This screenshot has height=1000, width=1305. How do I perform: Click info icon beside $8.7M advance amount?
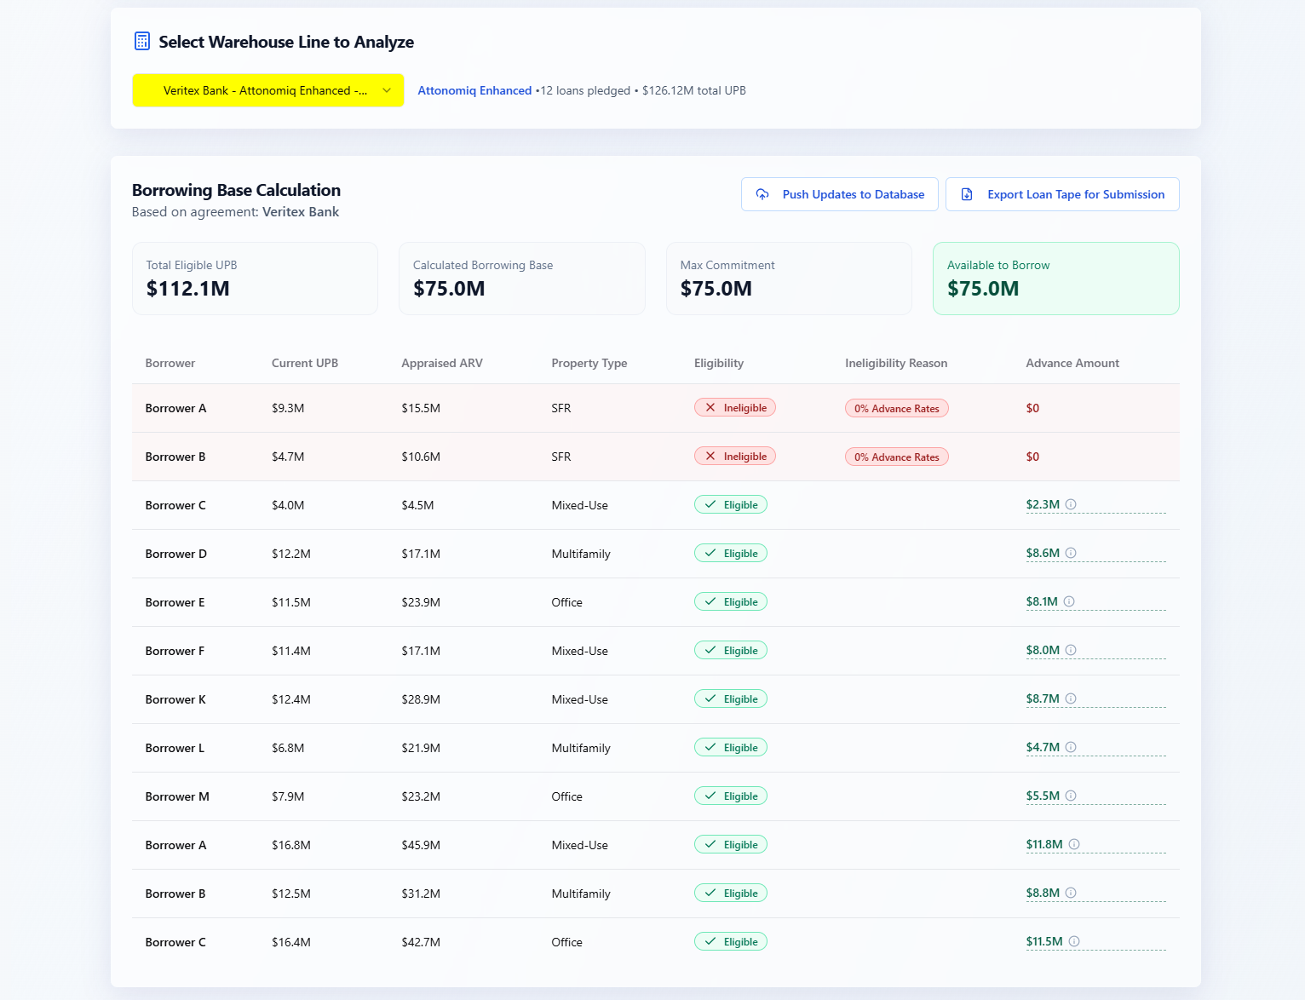point(1071,698)
